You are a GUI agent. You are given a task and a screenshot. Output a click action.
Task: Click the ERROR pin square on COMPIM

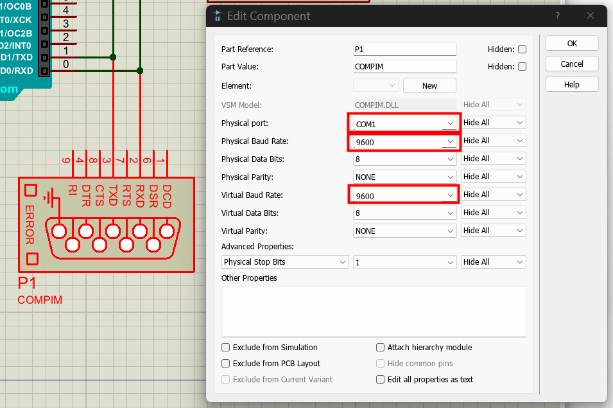click(31, 190)
